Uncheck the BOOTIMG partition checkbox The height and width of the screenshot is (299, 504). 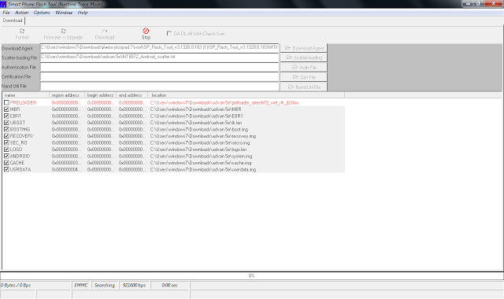coord(6,129)
